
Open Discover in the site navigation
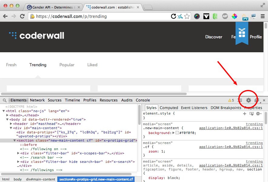pos(214,37)
